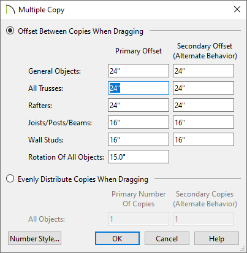Click All Trusses primary offset field
Viewport: 247px width, 253px height.
point(139,88)
